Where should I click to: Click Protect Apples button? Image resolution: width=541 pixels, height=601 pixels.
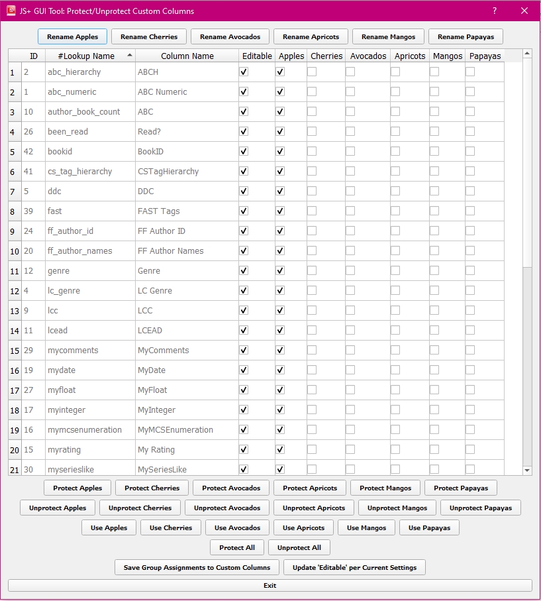77,488
